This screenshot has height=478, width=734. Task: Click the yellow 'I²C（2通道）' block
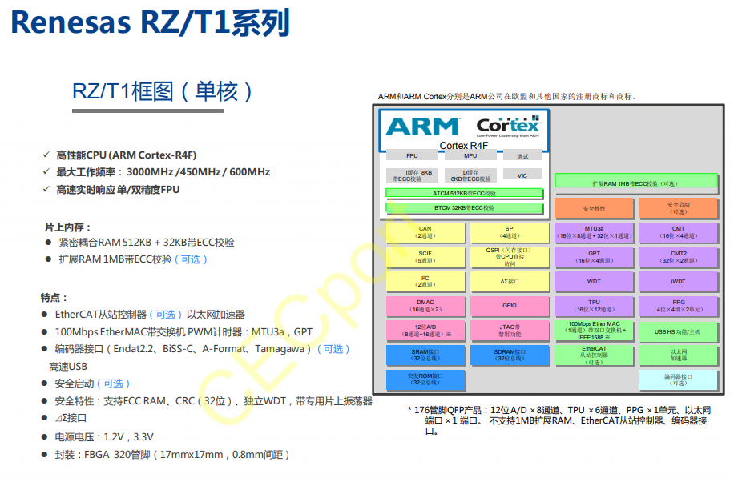pos(425,281)
